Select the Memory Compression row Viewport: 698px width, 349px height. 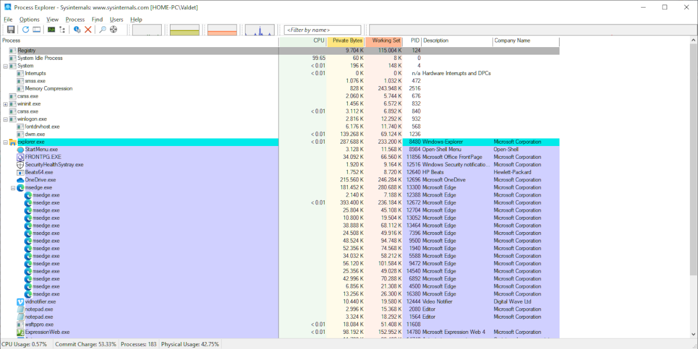(280, 88)
